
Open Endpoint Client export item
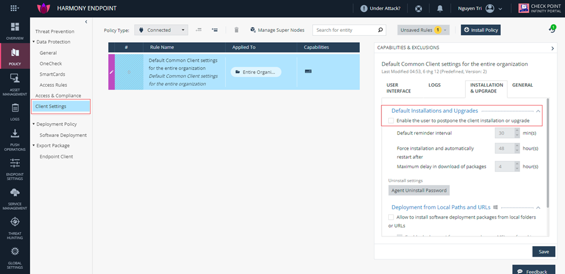click(56, 157)
